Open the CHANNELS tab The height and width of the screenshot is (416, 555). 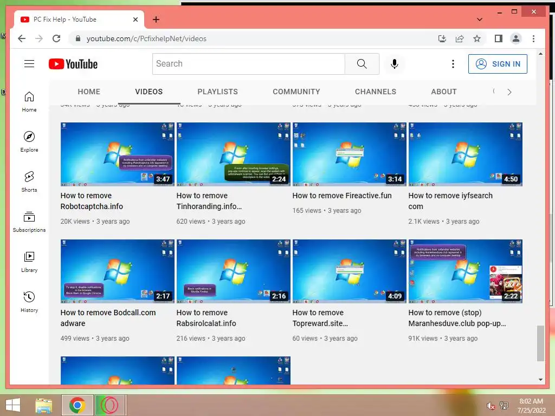(376, 92)
